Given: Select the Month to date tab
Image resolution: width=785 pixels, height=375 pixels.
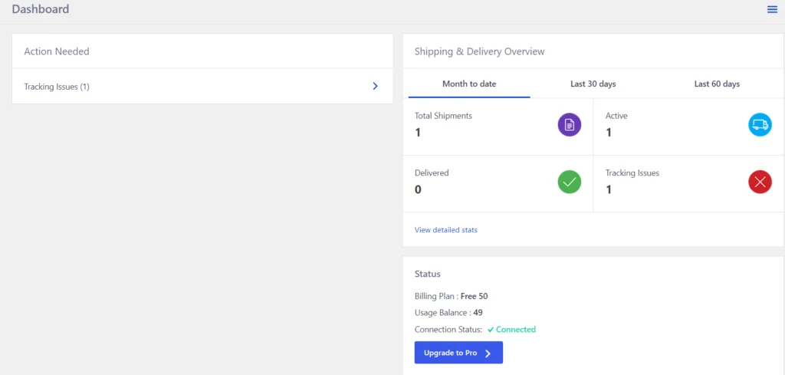Looking at the screenshot, I should pyautogui.click(x=469, y=84).
